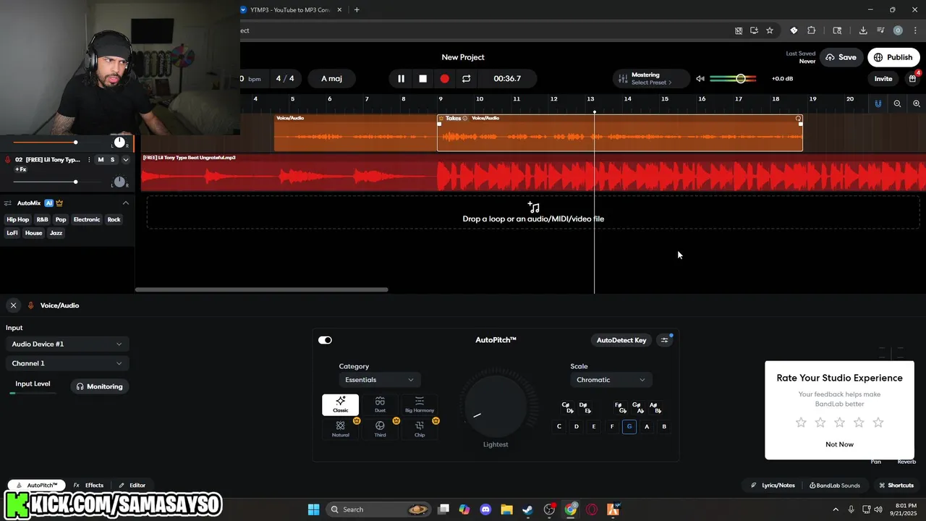The height and width of the screenshot is (521, 926).
Task: Zoom out the timeline
Action: (897, 103)
